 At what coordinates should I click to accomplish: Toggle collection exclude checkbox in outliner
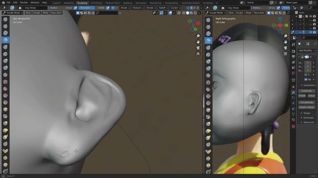click(x=307, y=16)
